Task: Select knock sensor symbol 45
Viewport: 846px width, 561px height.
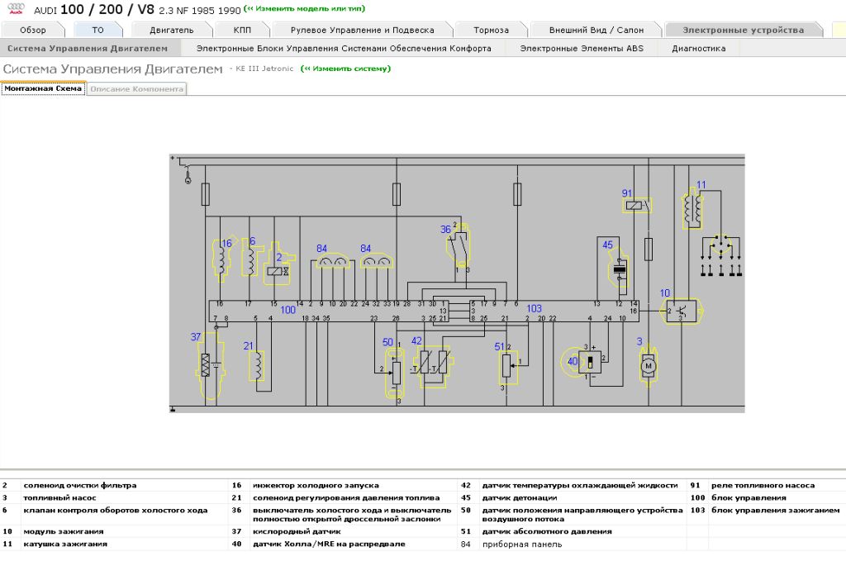Action: (x=619, y=269)
